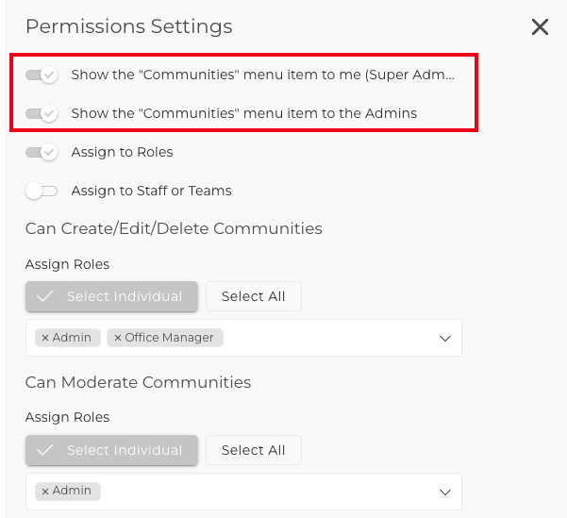The image size is (567, 518).
Task: Click Select Individual under Create/Edit/Delete Communities
Action: click(x=111, y=296)
